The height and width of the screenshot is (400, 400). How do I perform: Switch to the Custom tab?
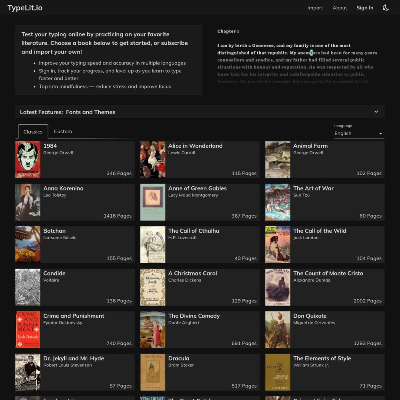click(63, 131)
